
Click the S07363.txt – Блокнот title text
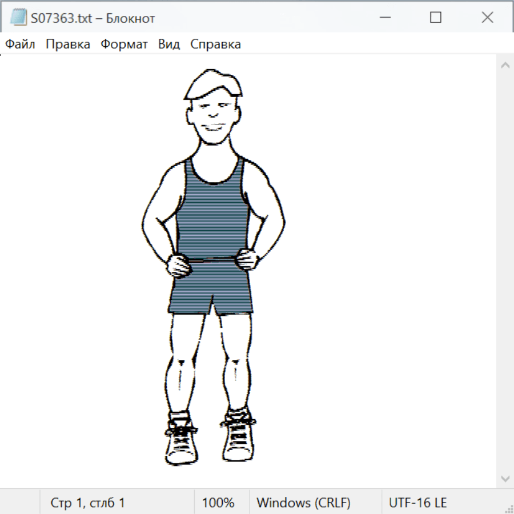(x=93, y=18)
